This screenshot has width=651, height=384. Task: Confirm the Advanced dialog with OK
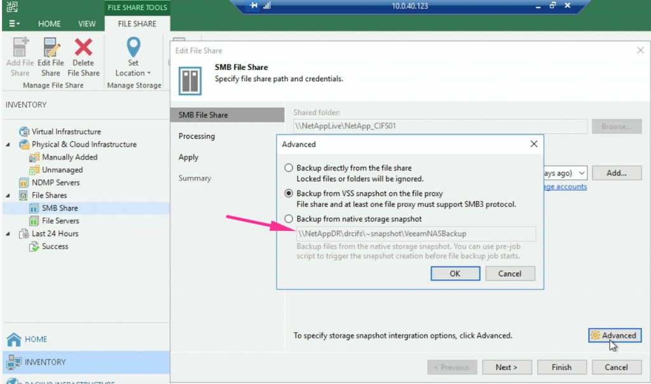pyautogui.click(x=455, y=274)
